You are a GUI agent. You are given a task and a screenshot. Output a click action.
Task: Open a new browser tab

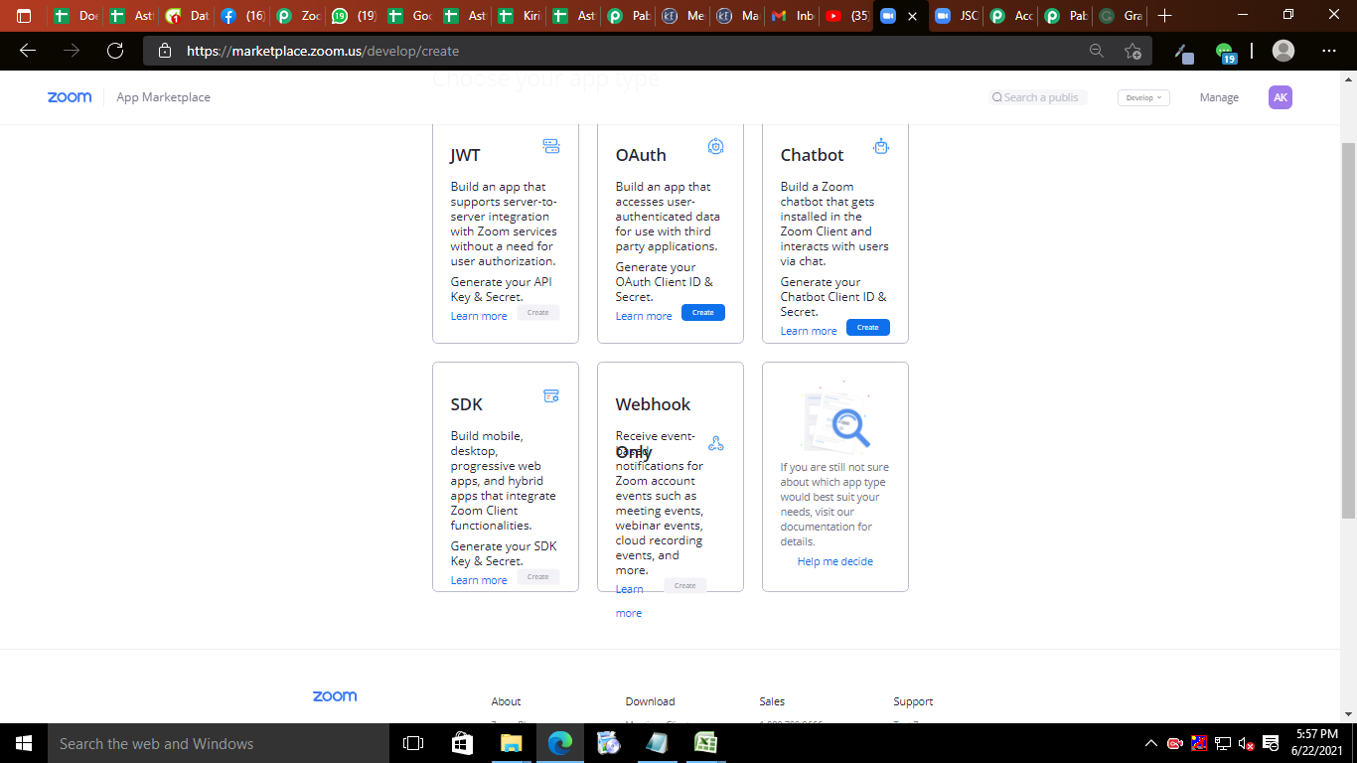[1165, 16]
